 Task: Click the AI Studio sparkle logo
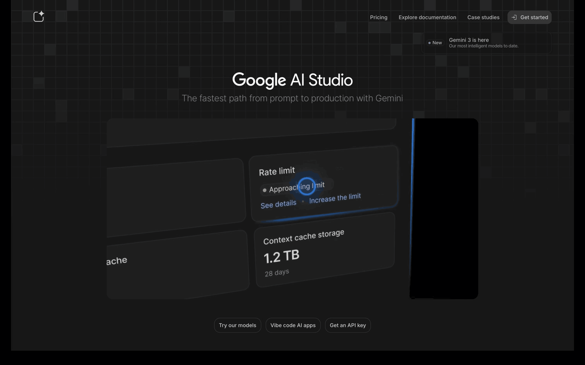tap(39, 16)
